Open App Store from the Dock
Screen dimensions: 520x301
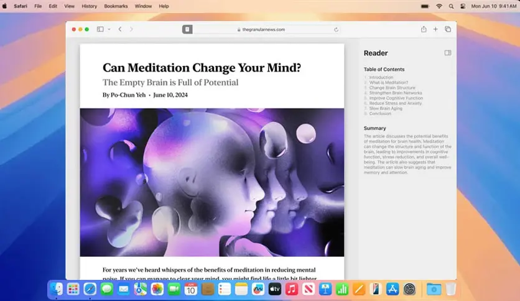392,289
